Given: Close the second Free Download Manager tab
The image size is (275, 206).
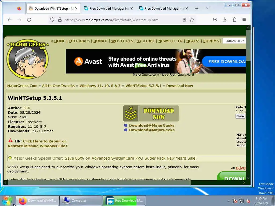Looking at the screenshot, I should pyautogui.click(x=187, y=8).
